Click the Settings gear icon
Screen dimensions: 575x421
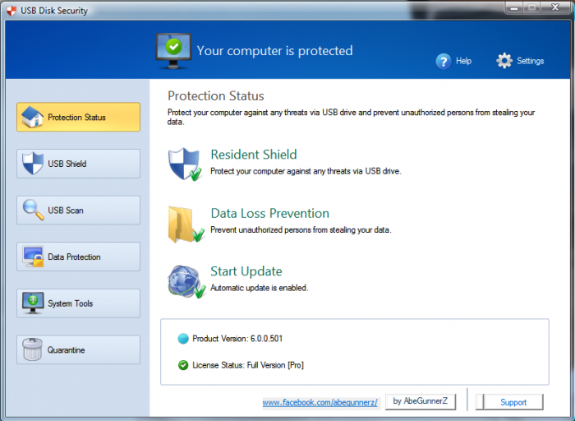[x=504, y=61]
